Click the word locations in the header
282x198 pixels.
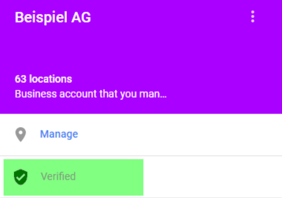[50, 79]
